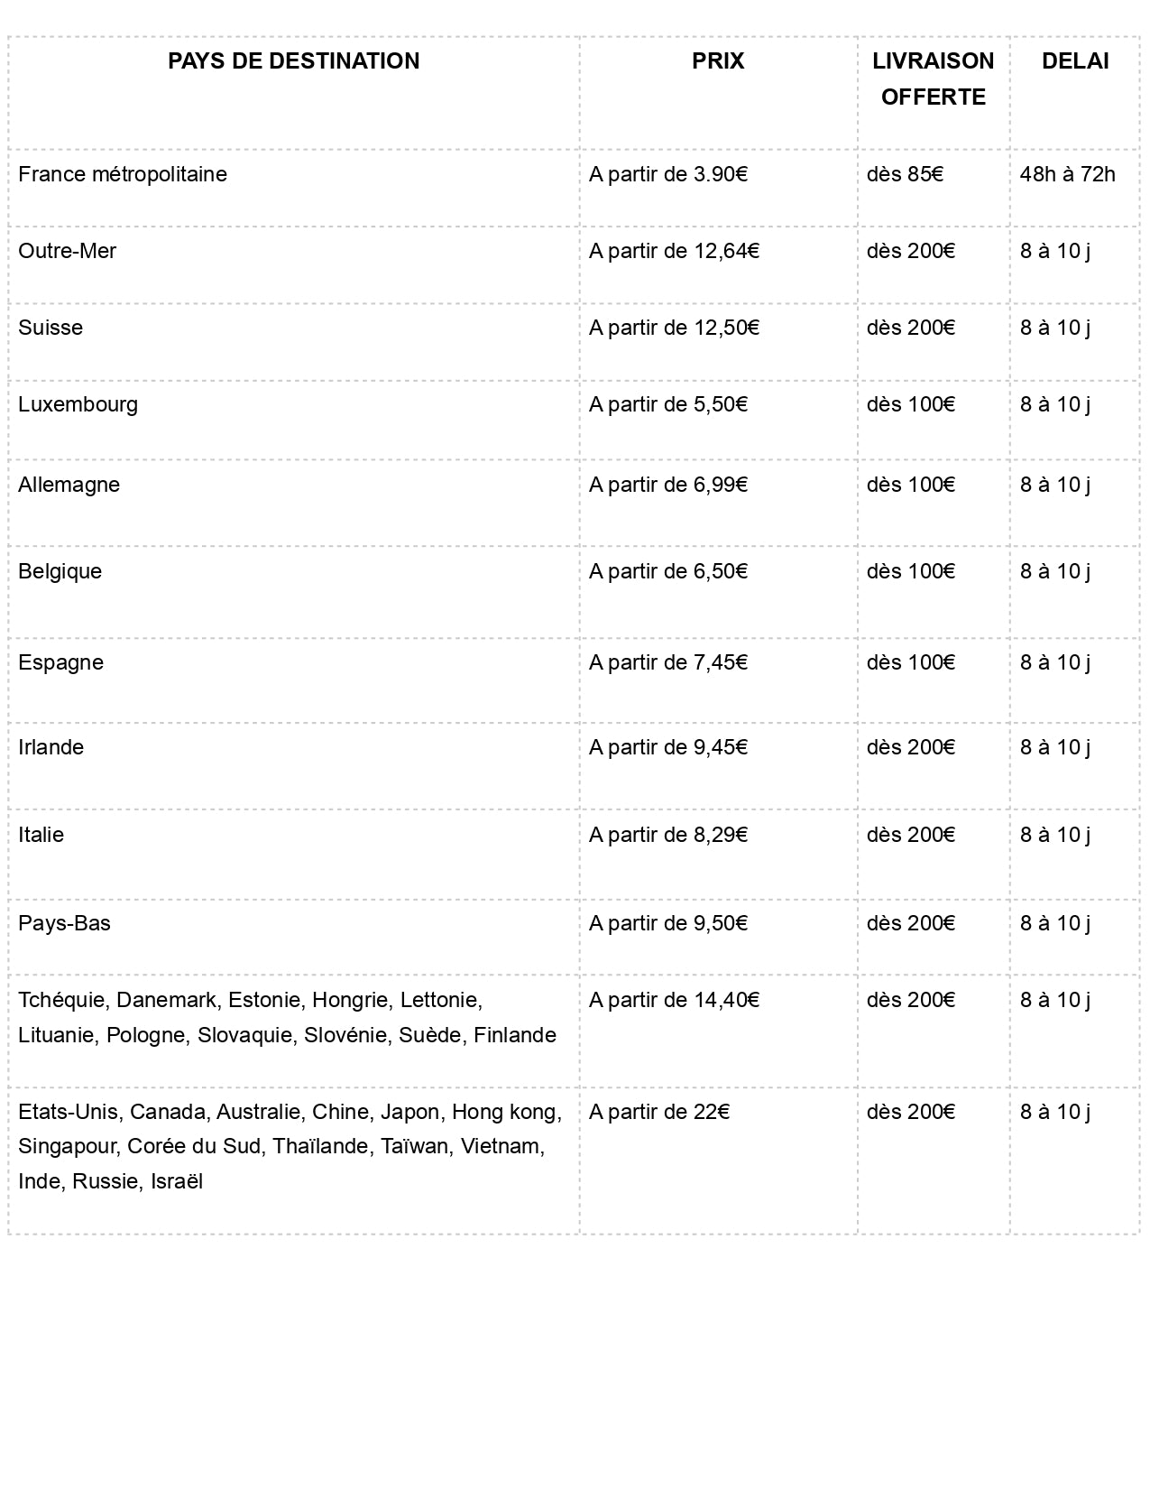Select the Irlande destination cell
The width and height of the screenshot is (1150, 1489).
(x=51, y=747)
